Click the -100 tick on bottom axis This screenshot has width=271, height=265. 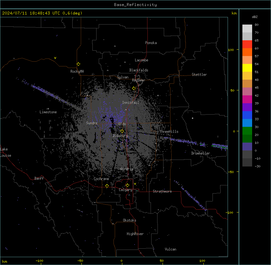coord(39,261)
